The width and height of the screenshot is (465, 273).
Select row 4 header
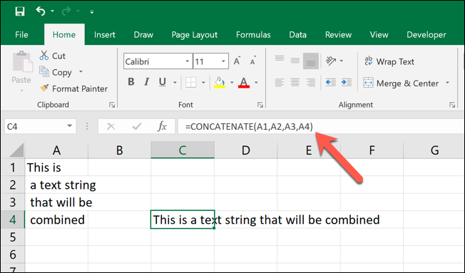[12, 220]
